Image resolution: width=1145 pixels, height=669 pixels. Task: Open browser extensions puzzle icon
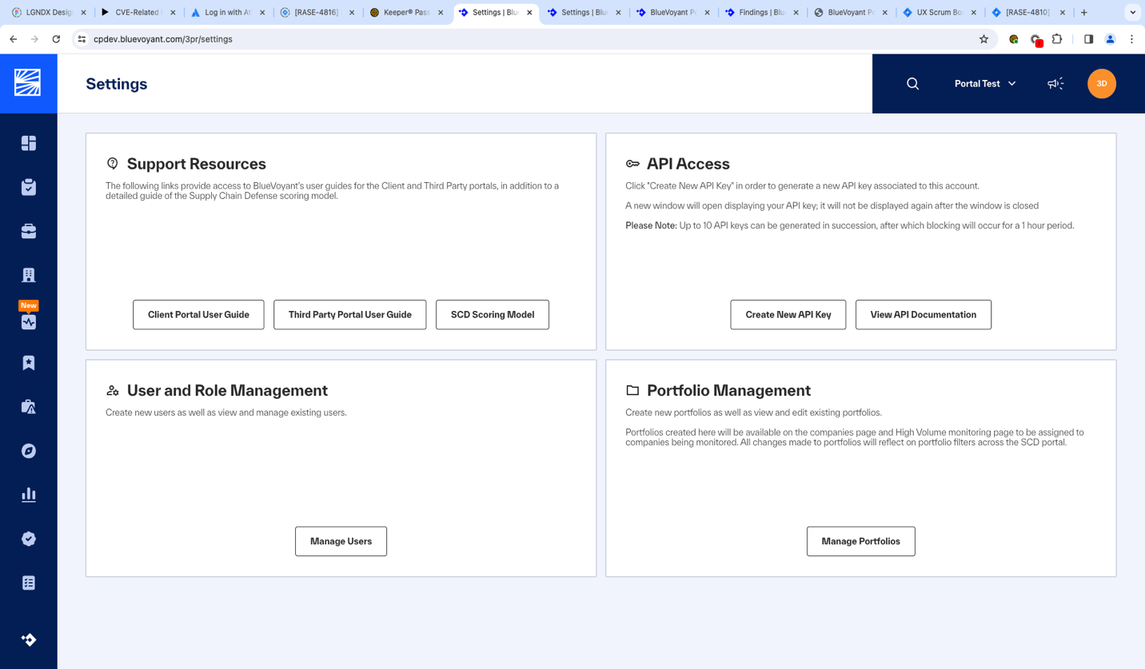tap(1057, 39)
